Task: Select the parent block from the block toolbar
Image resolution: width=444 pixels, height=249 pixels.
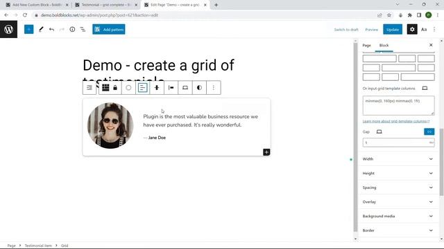Action: [x=89, y=88]
